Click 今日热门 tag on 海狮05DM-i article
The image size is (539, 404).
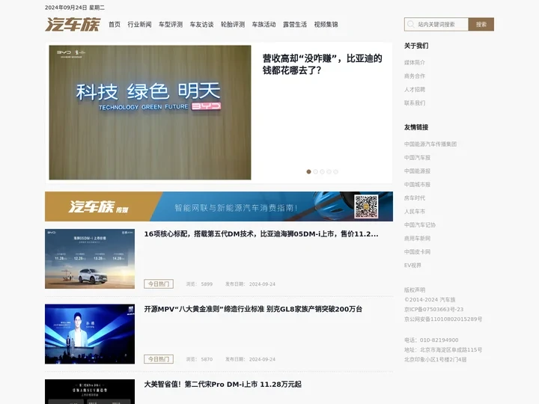pos(159,284)
